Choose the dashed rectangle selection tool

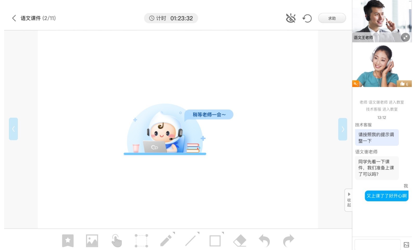141,241
